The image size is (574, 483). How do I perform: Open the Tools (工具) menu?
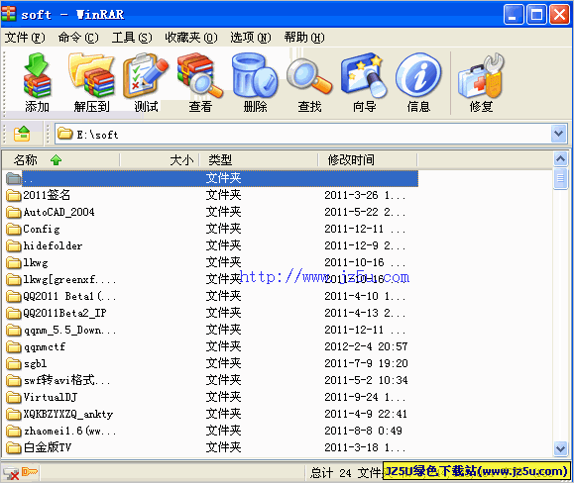click(132, 38)
